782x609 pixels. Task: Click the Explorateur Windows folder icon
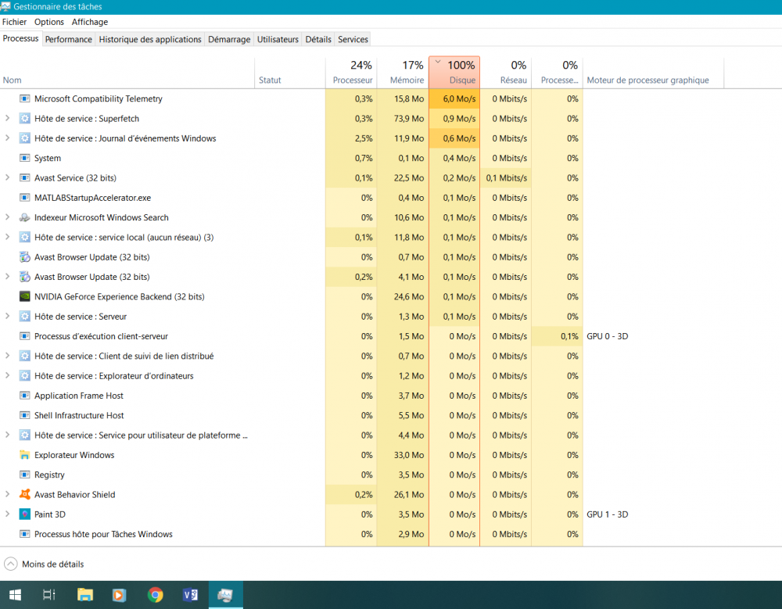pos(24,455)
